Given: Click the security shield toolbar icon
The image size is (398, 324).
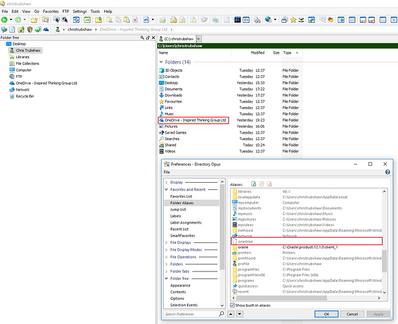Looking at the screenshot, I should 30,29.
